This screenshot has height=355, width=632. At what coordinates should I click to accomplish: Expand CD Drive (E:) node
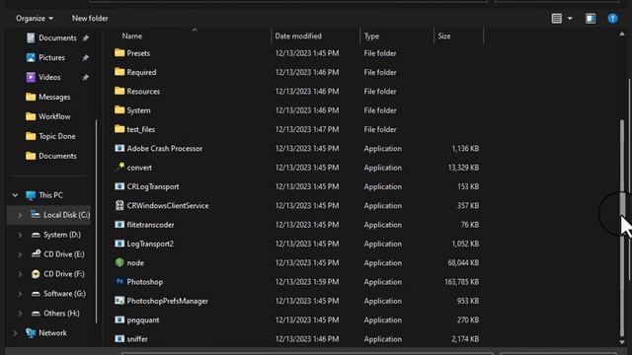[x=20, y=254]
